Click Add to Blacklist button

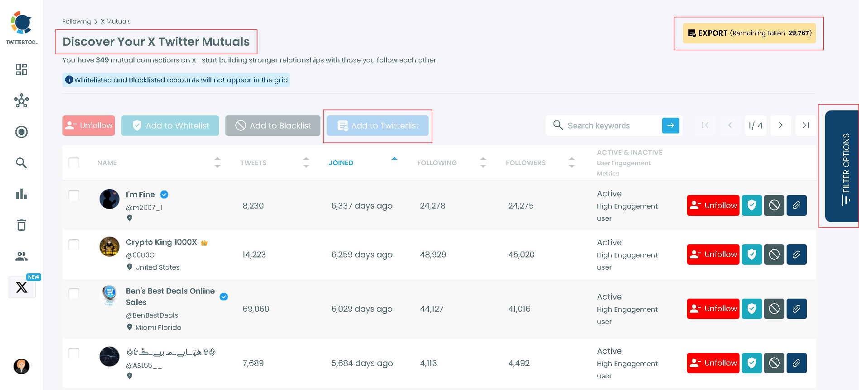273,125
